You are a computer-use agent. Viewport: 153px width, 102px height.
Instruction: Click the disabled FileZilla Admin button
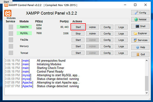pos(92,40)
